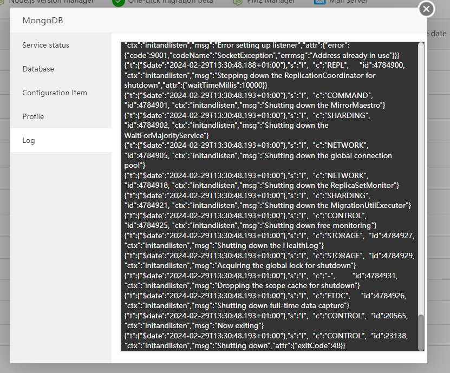Screen dimensions: 450x373
Task: Click the MongoDB dialog title
Action: pos(42,21)
